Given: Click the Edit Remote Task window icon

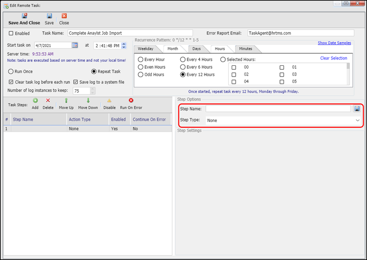Looking at the screenshot, I should (6, 5).
